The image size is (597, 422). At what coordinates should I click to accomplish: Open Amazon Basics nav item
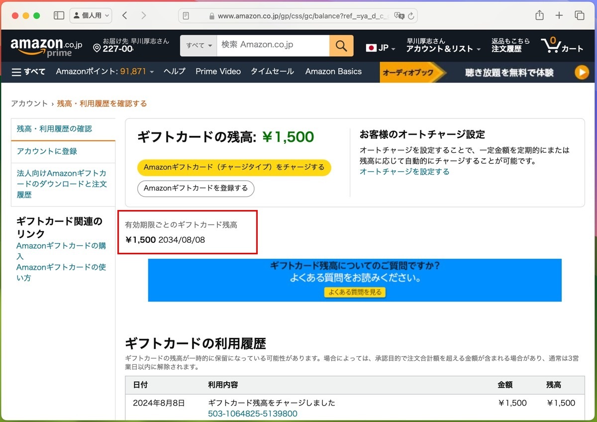pyautogui.click(x=333, y=72)
